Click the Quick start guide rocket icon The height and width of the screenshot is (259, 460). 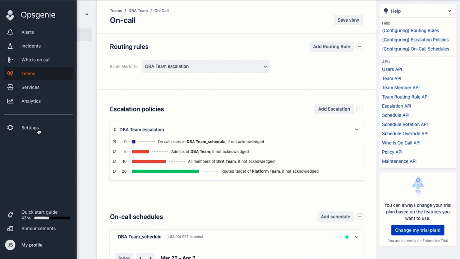[x=10, y=215]
